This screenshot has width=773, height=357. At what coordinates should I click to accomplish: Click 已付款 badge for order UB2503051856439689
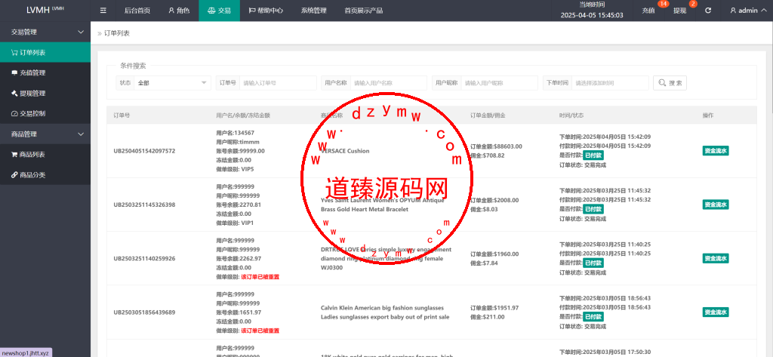click(x=593, y=316)
